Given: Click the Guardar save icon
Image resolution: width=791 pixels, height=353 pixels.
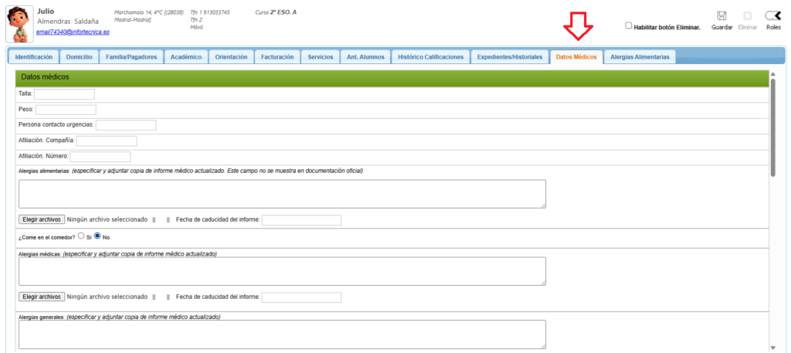Looking at the screenshot, I should [721, 16].
